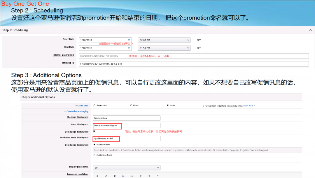Open the End Date calendar picker
315x178 pixels.
(x=129, y=48)
